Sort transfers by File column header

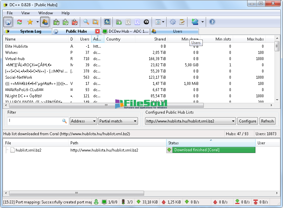pyautogui.click(x=36, y=143)
